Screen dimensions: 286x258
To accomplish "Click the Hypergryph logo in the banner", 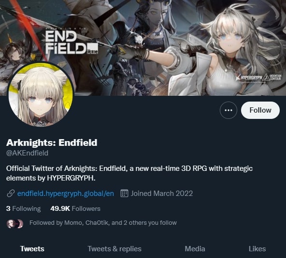I will pos(258,77).
